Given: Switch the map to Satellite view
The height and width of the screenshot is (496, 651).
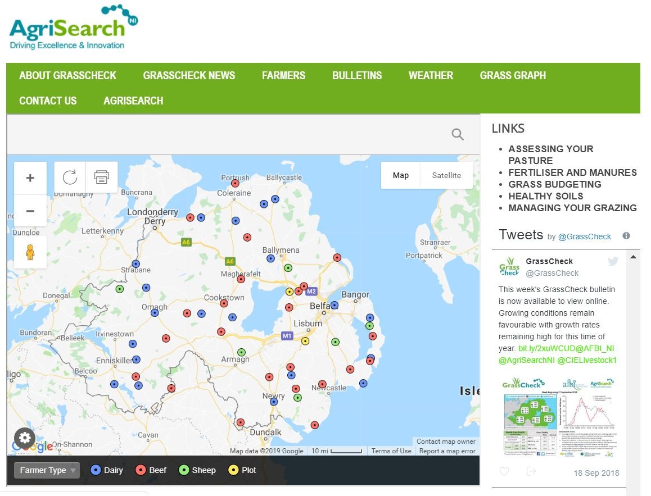Looking at the screenshot, I should [x=446, y=175].
